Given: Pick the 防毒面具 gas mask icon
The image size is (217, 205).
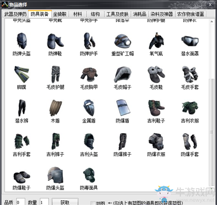Looking at the screenshot, I should 89,175.
